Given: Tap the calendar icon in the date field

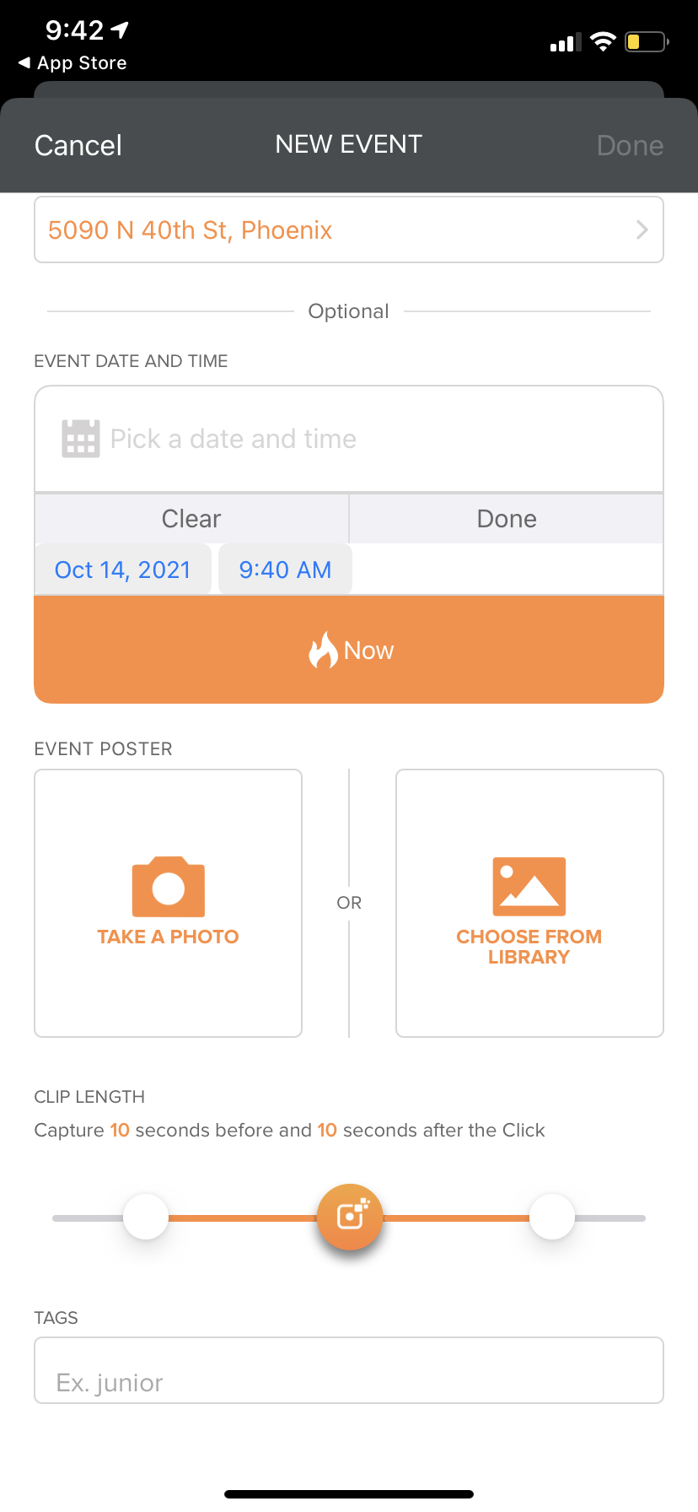Looking at the screenshot, I should [x=81, y=439].
